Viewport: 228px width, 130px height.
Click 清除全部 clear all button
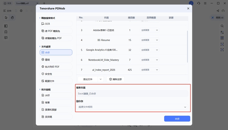(115, 79)
